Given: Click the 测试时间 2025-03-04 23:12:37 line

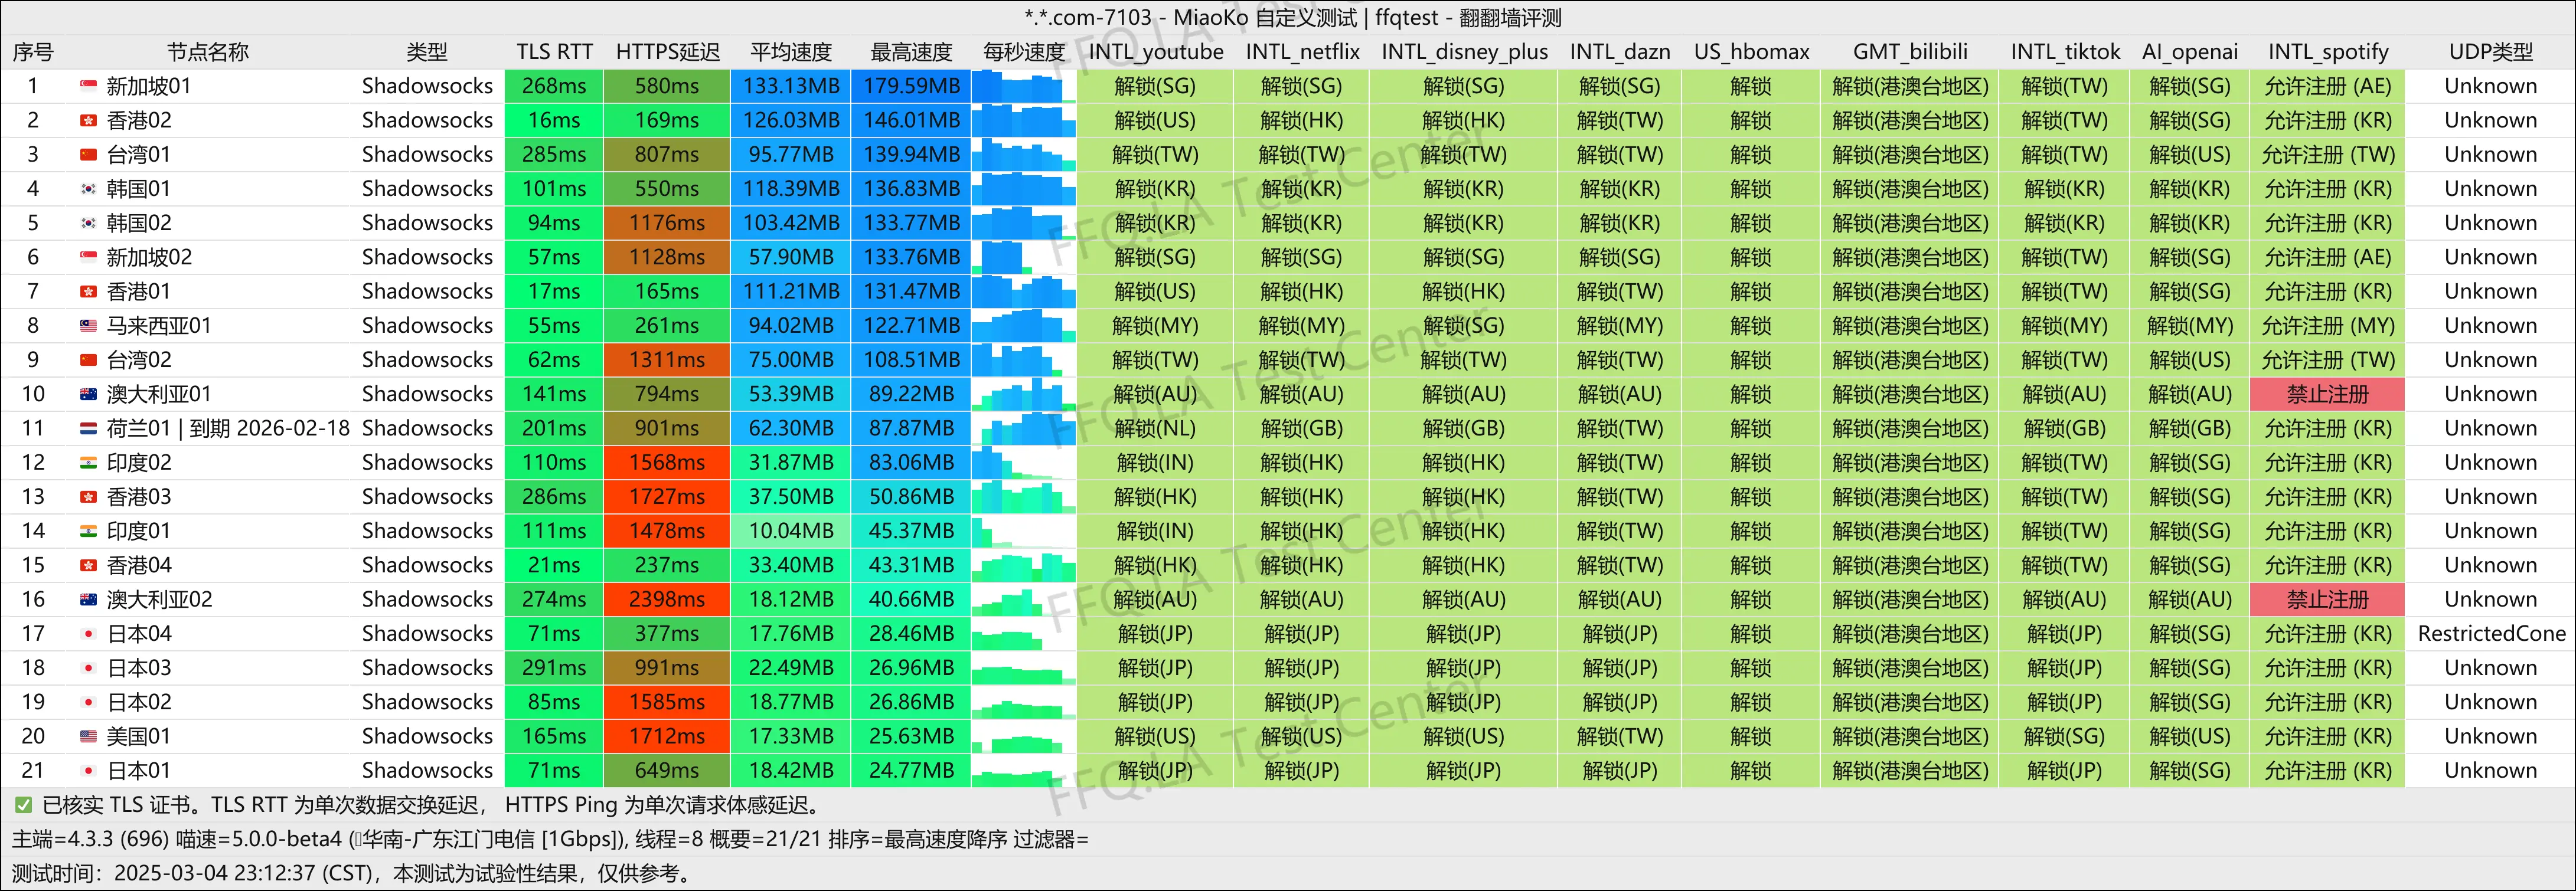Looking at the screenshot, I should 353,874.
